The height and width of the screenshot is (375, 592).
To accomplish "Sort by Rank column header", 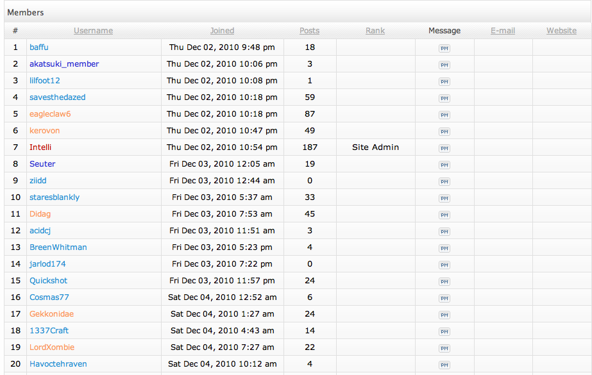I will coord(375,31).
